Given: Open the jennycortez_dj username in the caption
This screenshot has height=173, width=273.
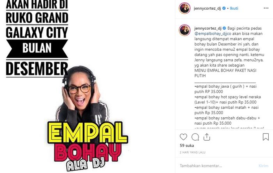Looking at the screenshot, I should click(x=208, y=28).
